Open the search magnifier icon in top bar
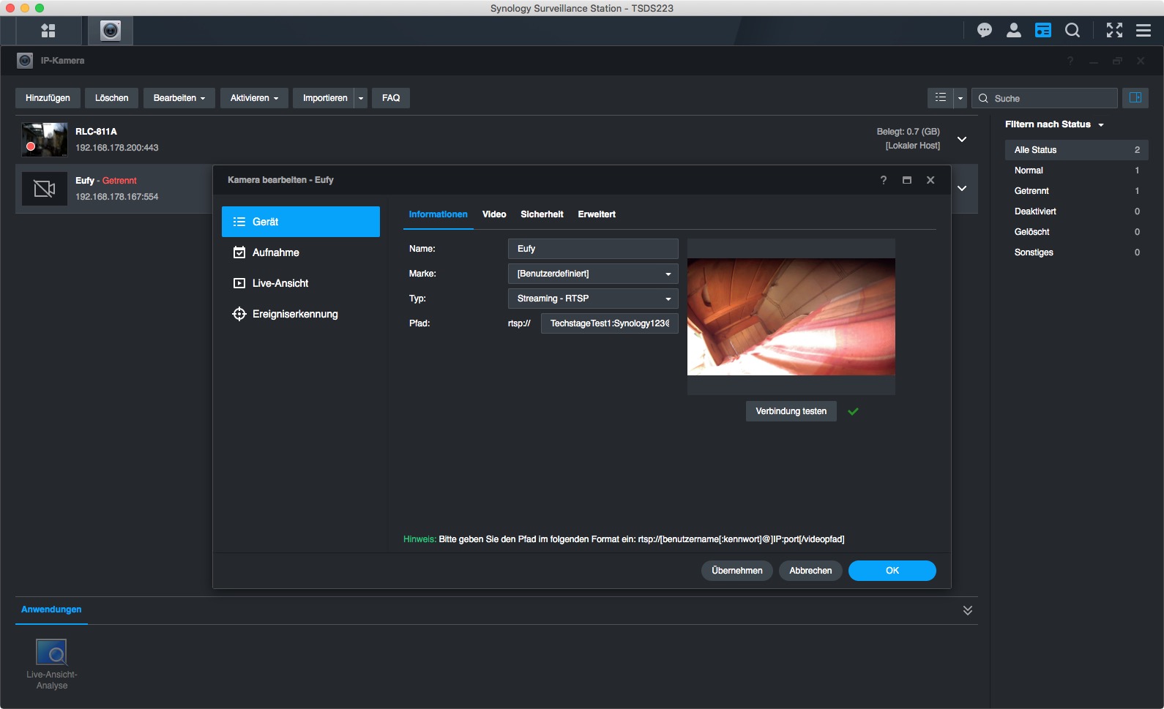1164x709 pixels. [x=1072, y=30]
